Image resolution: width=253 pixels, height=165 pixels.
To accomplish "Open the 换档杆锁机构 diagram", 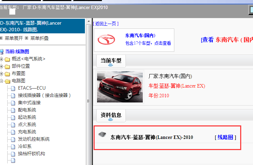I will pyautogui.click(x=32, y=154).
